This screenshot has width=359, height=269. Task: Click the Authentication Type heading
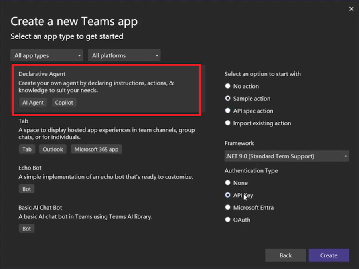pos(251,171)
